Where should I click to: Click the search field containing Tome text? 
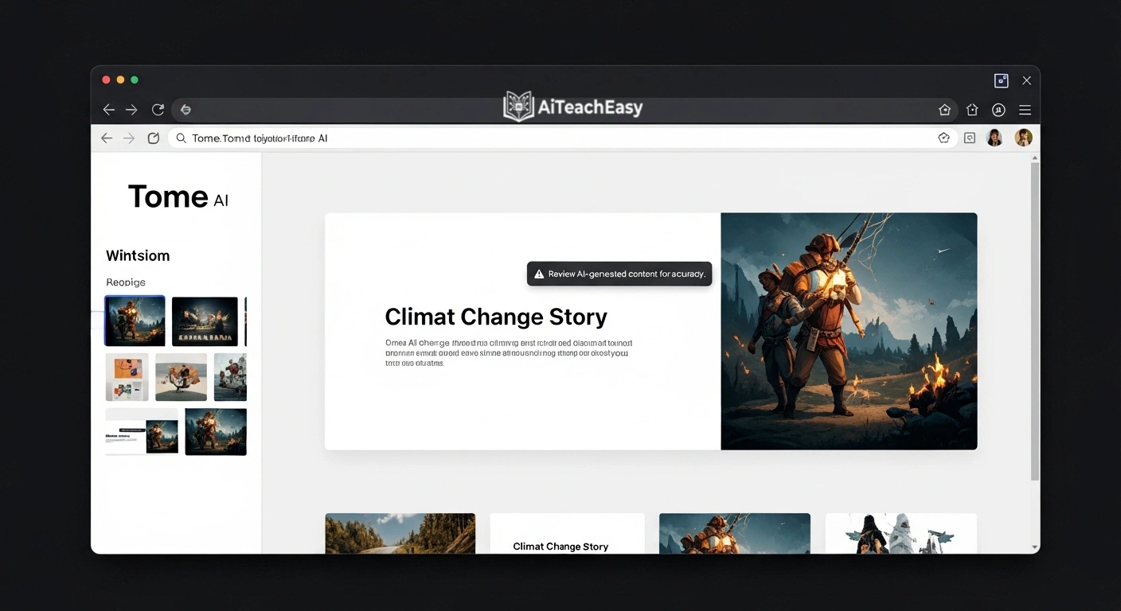[x=557, y=138]
